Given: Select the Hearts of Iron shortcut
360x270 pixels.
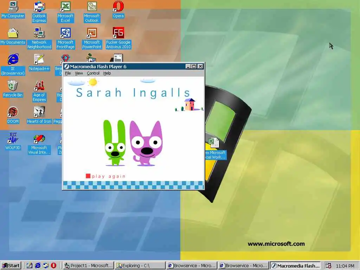Looking at the screenshot, I should click(39, 115).
